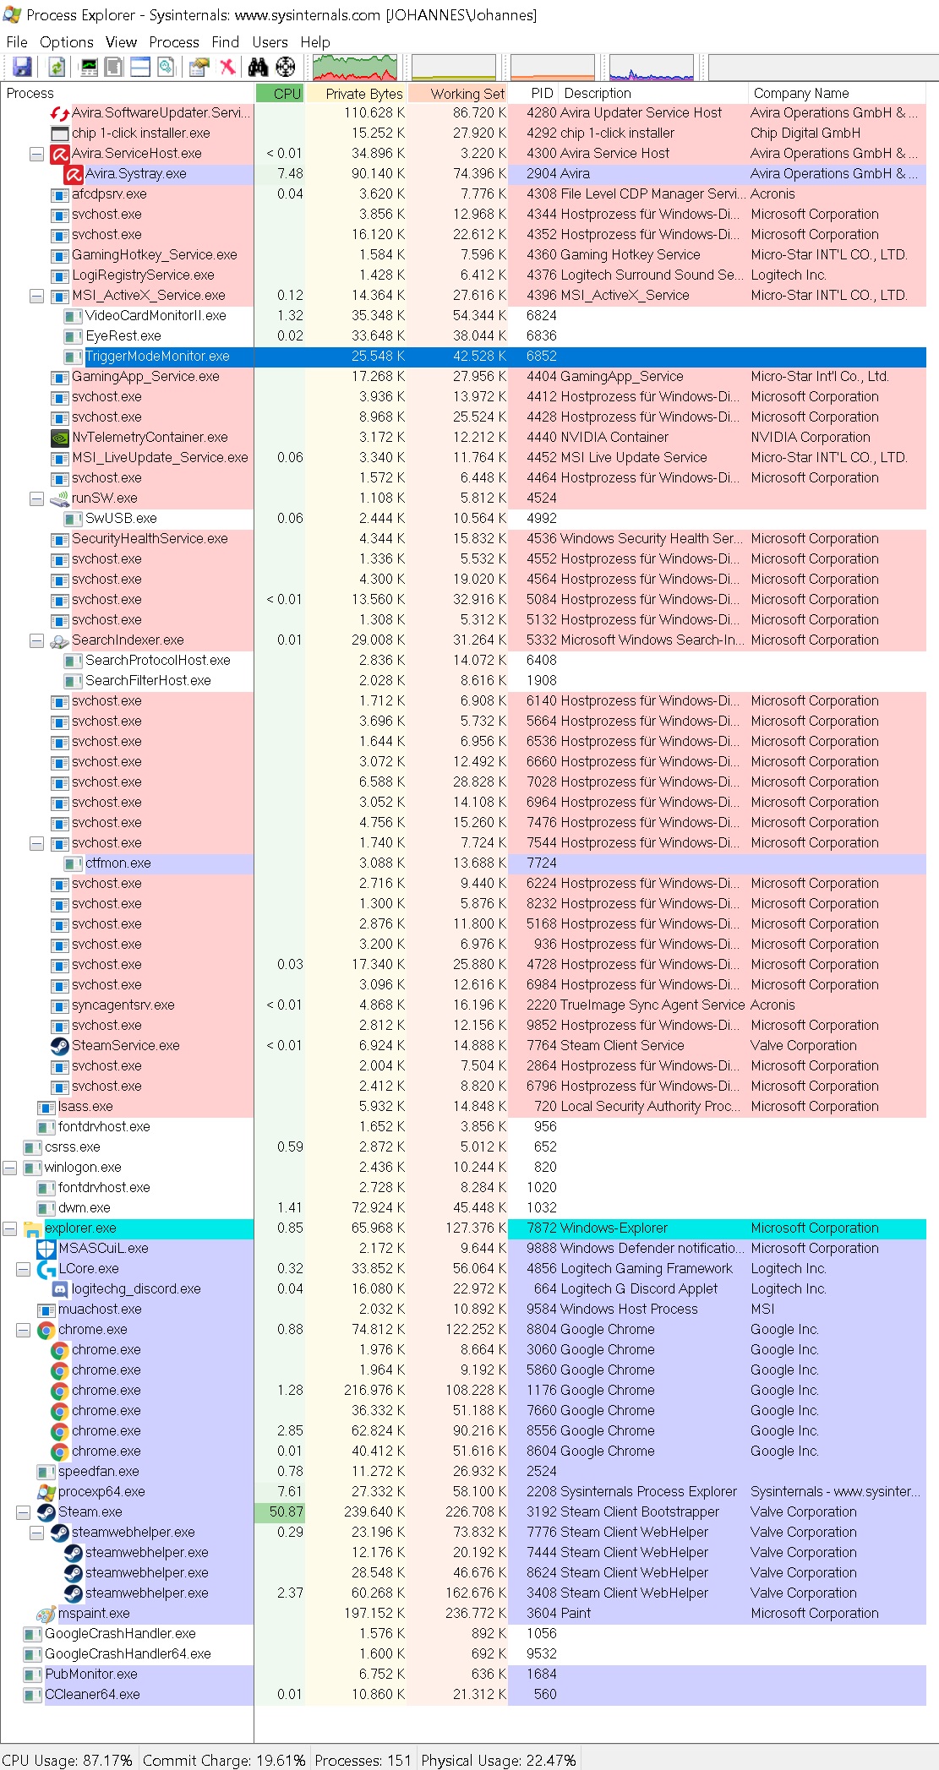Collapse the LCore.exe tree node
This screenshot has width=939, height=1770.
[x=23, y=1269]
